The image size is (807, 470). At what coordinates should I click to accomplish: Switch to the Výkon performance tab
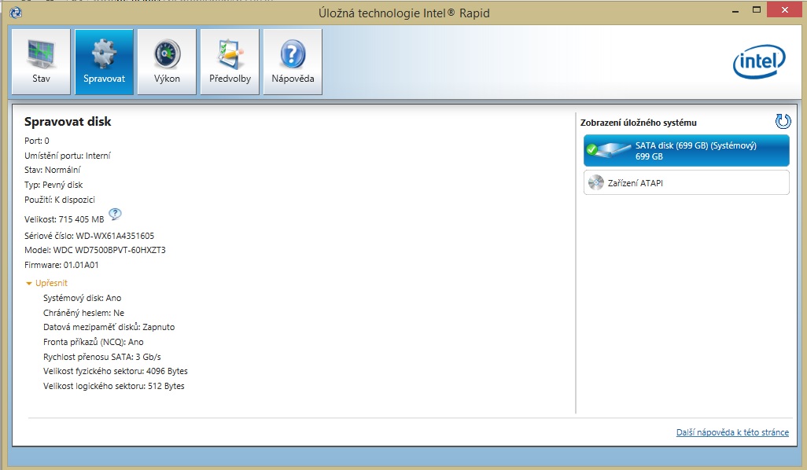point(167,62)
